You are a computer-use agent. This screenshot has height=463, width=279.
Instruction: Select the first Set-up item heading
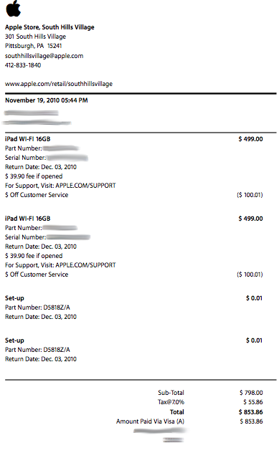pyautogui.click(x=14, y=298)
